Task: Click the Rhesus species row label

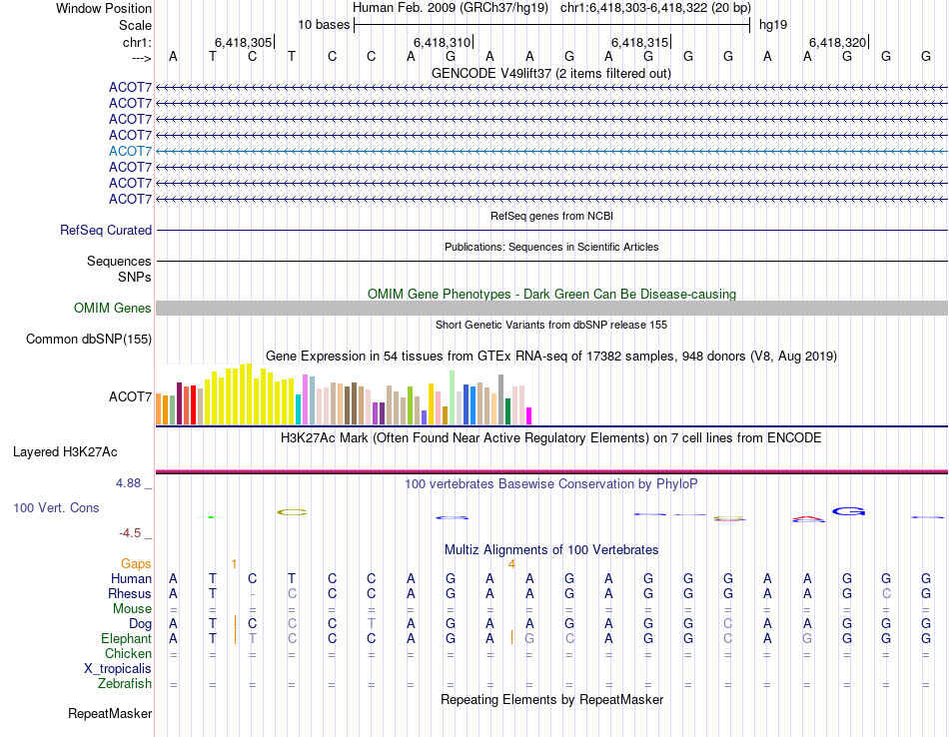Action: 131,593
